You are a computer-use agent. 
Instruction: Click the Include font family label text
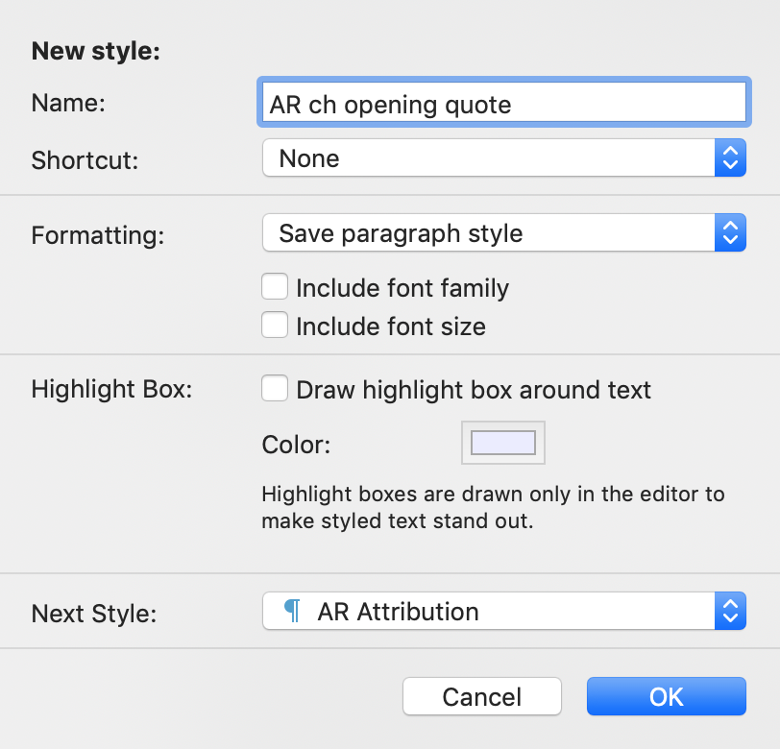tap(402, 288)
